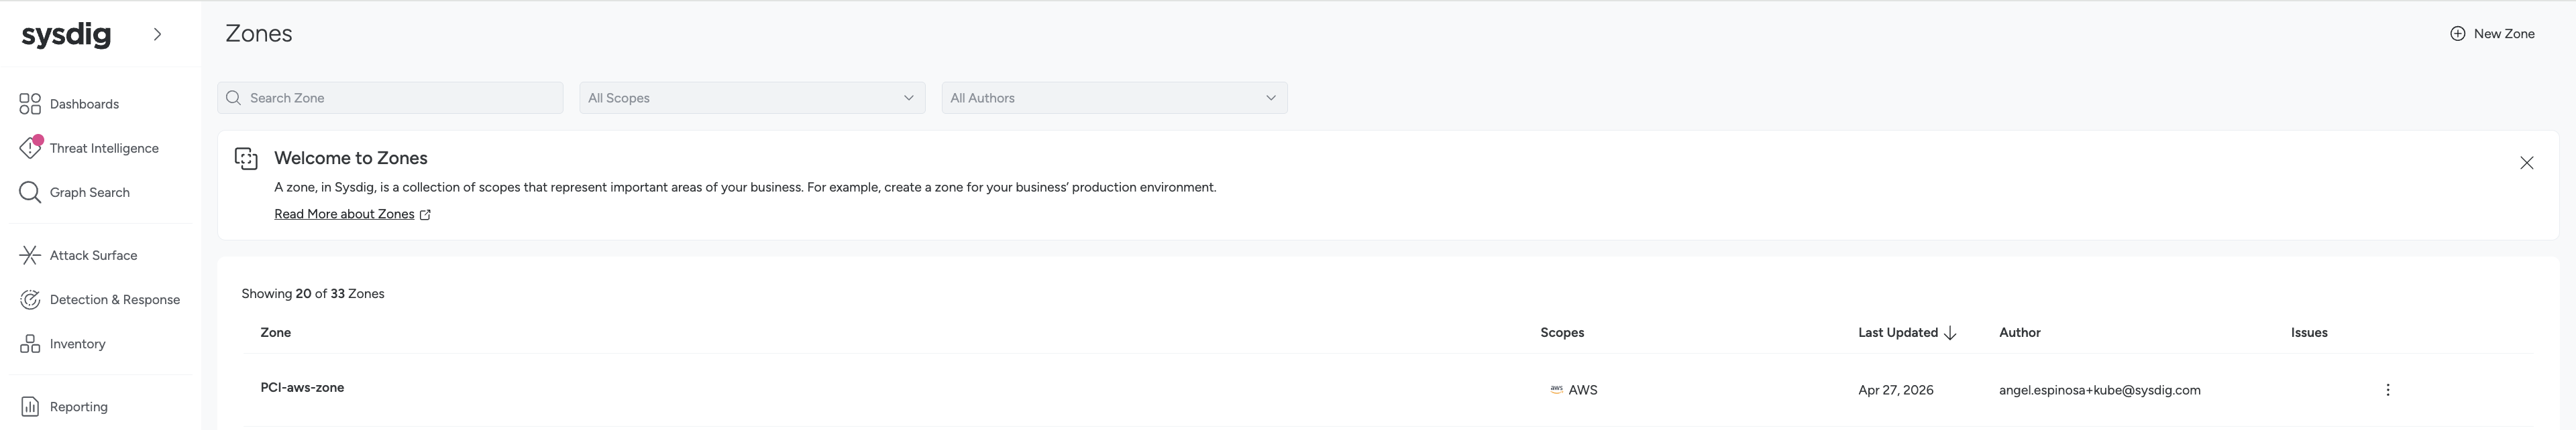Open Read More about Zones link
Screen dimensions: 2576x430
pyautogui.click(x=344, y=214)
